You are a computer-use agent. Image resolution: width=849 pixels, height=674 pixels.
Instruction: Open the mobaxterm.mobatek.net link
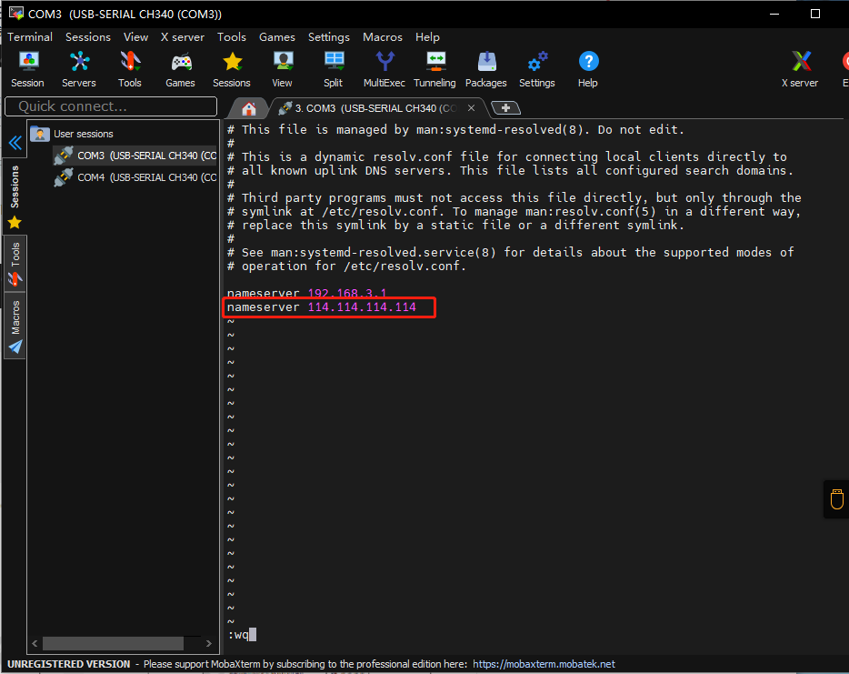pyautogui.click(x=544, y=664)
